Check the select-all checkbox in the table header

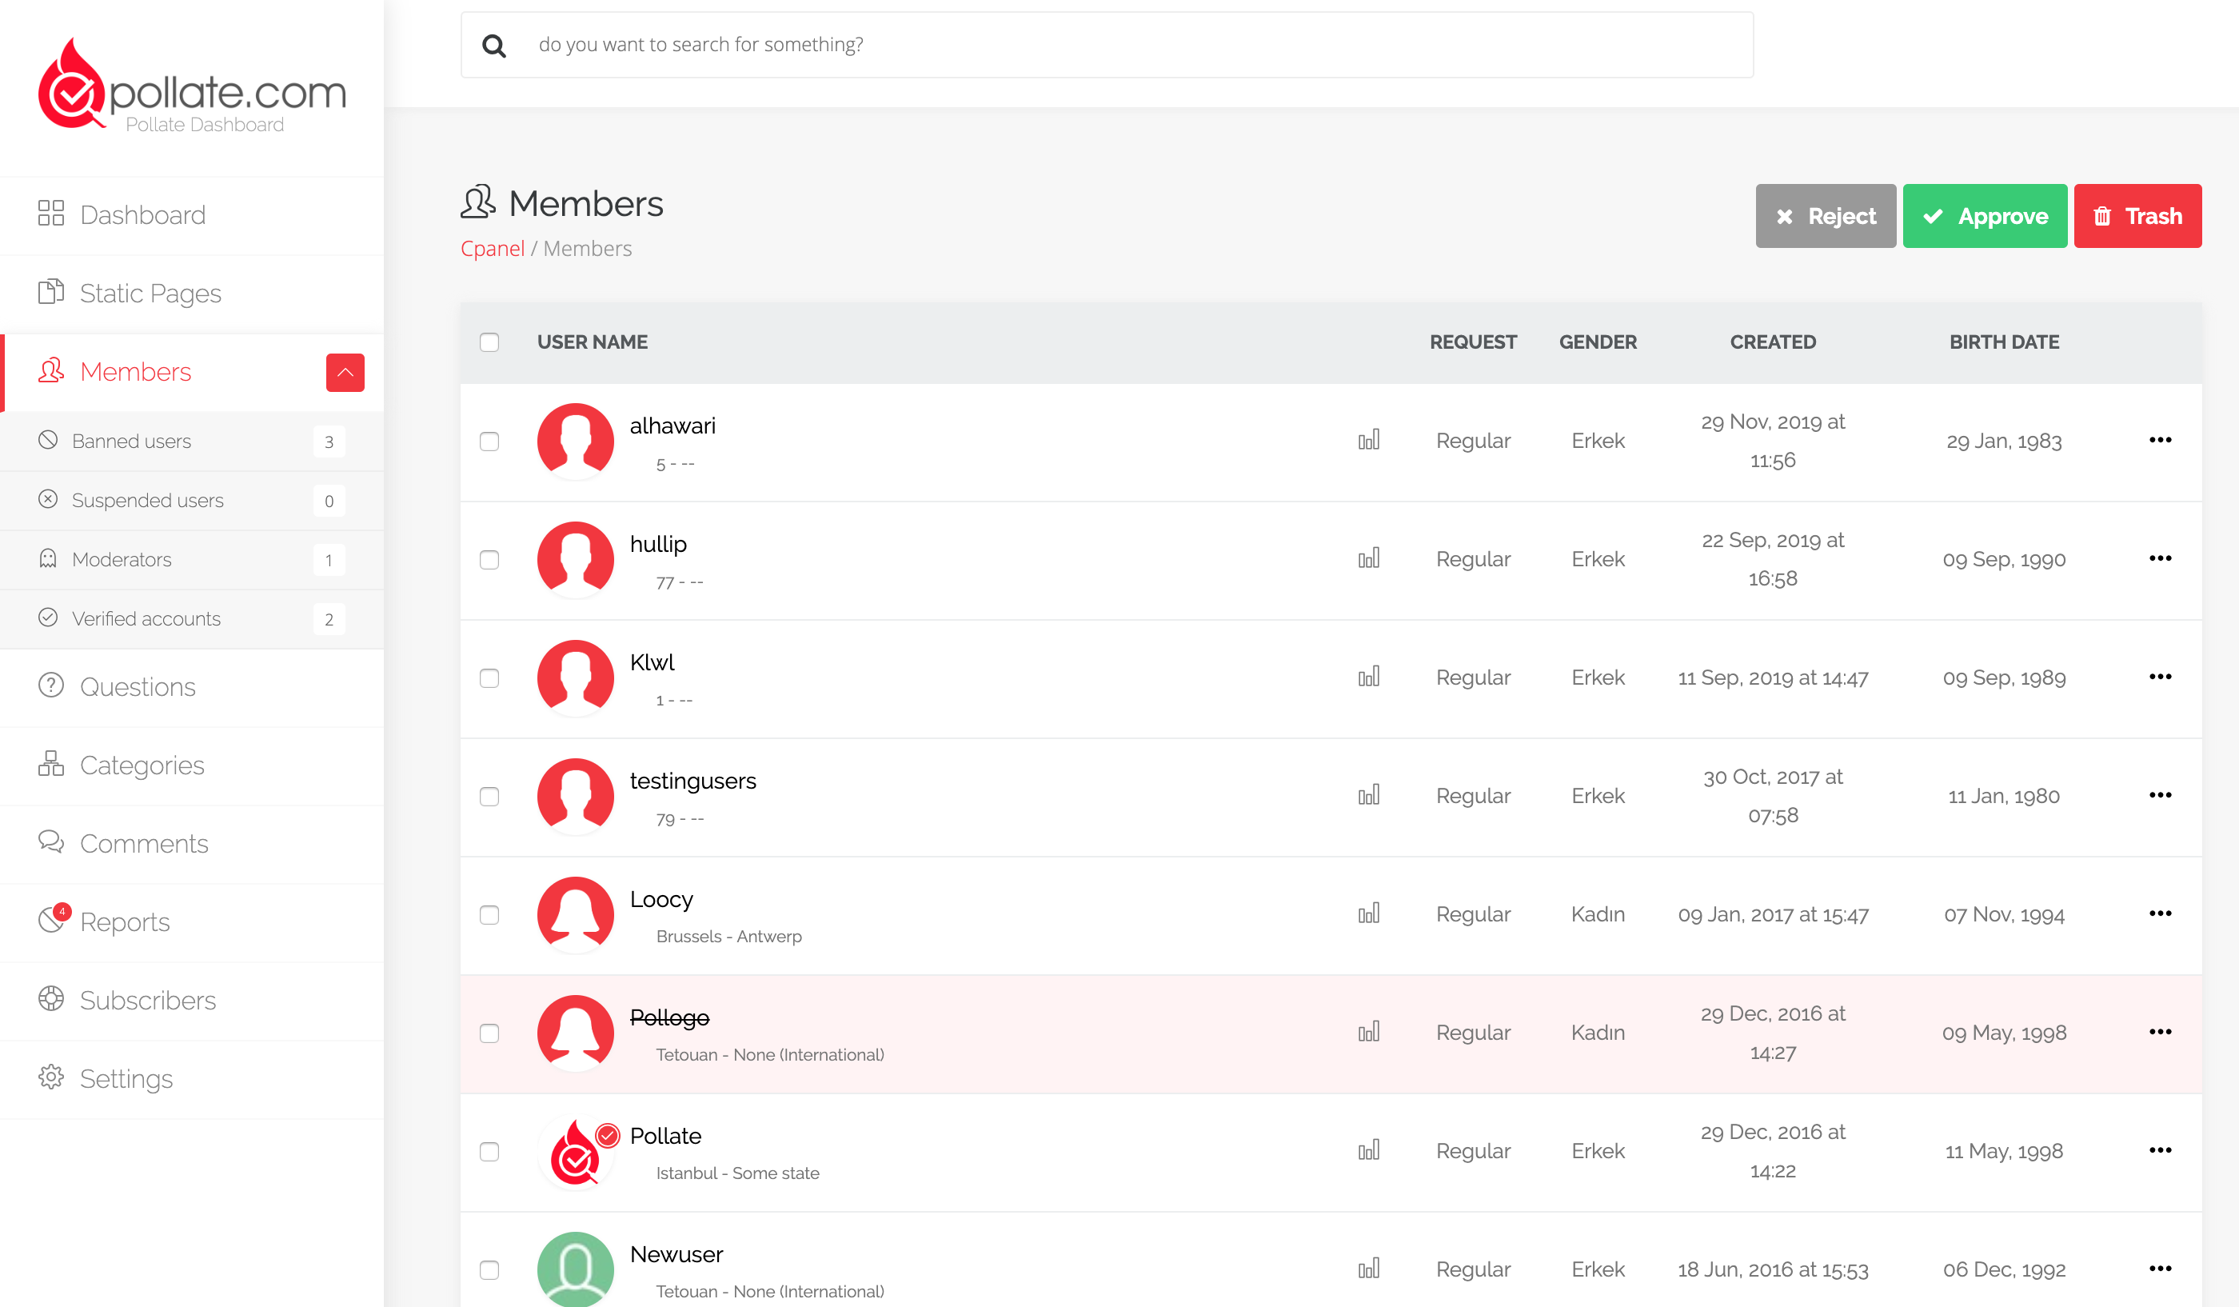point(489,342)
